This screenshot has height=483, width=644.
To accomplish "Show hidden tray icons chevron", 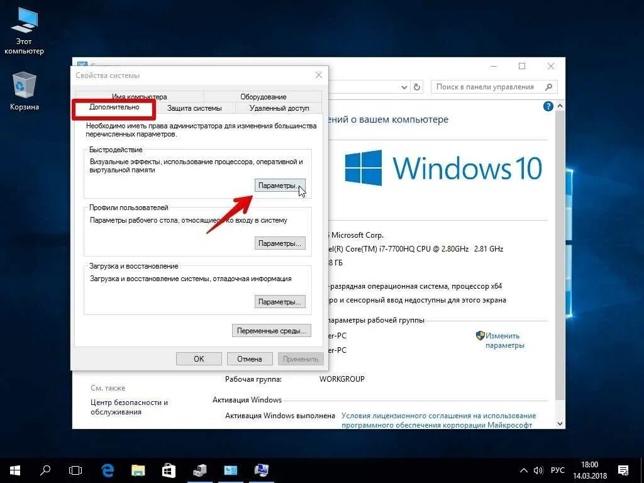I will (x=524, y=470).
